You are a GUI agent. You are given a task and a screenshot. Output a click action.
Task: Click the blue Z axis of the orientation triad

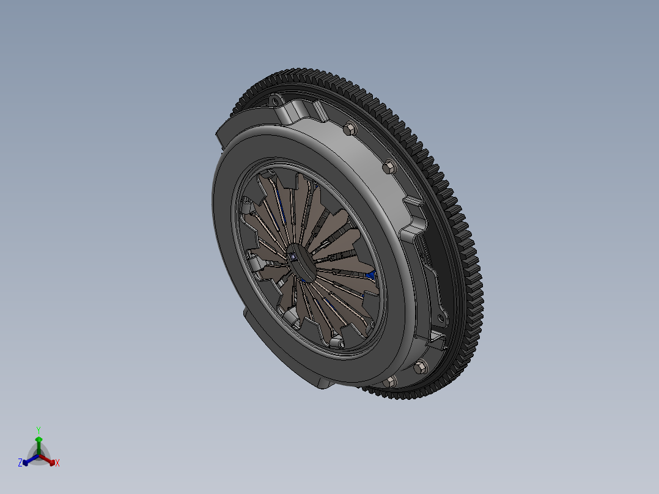[x=29, y=460]
